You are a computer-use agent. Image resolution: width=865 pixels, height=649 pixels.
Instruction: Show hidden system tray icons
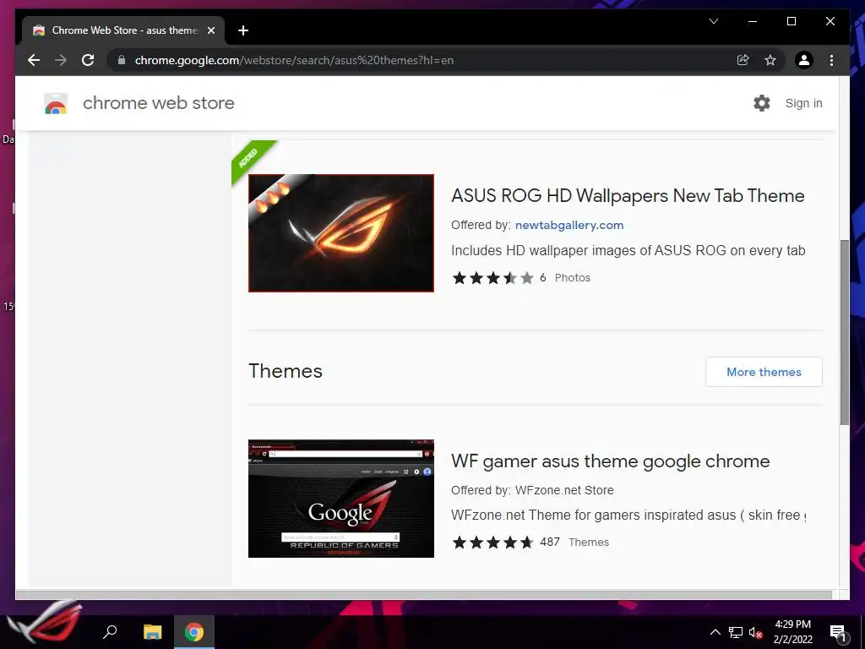click(715, 632)
